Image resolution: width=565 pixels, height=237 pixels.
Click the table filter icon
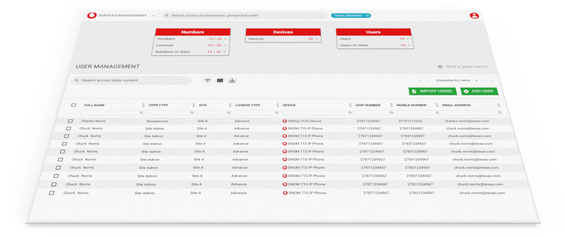208,80
